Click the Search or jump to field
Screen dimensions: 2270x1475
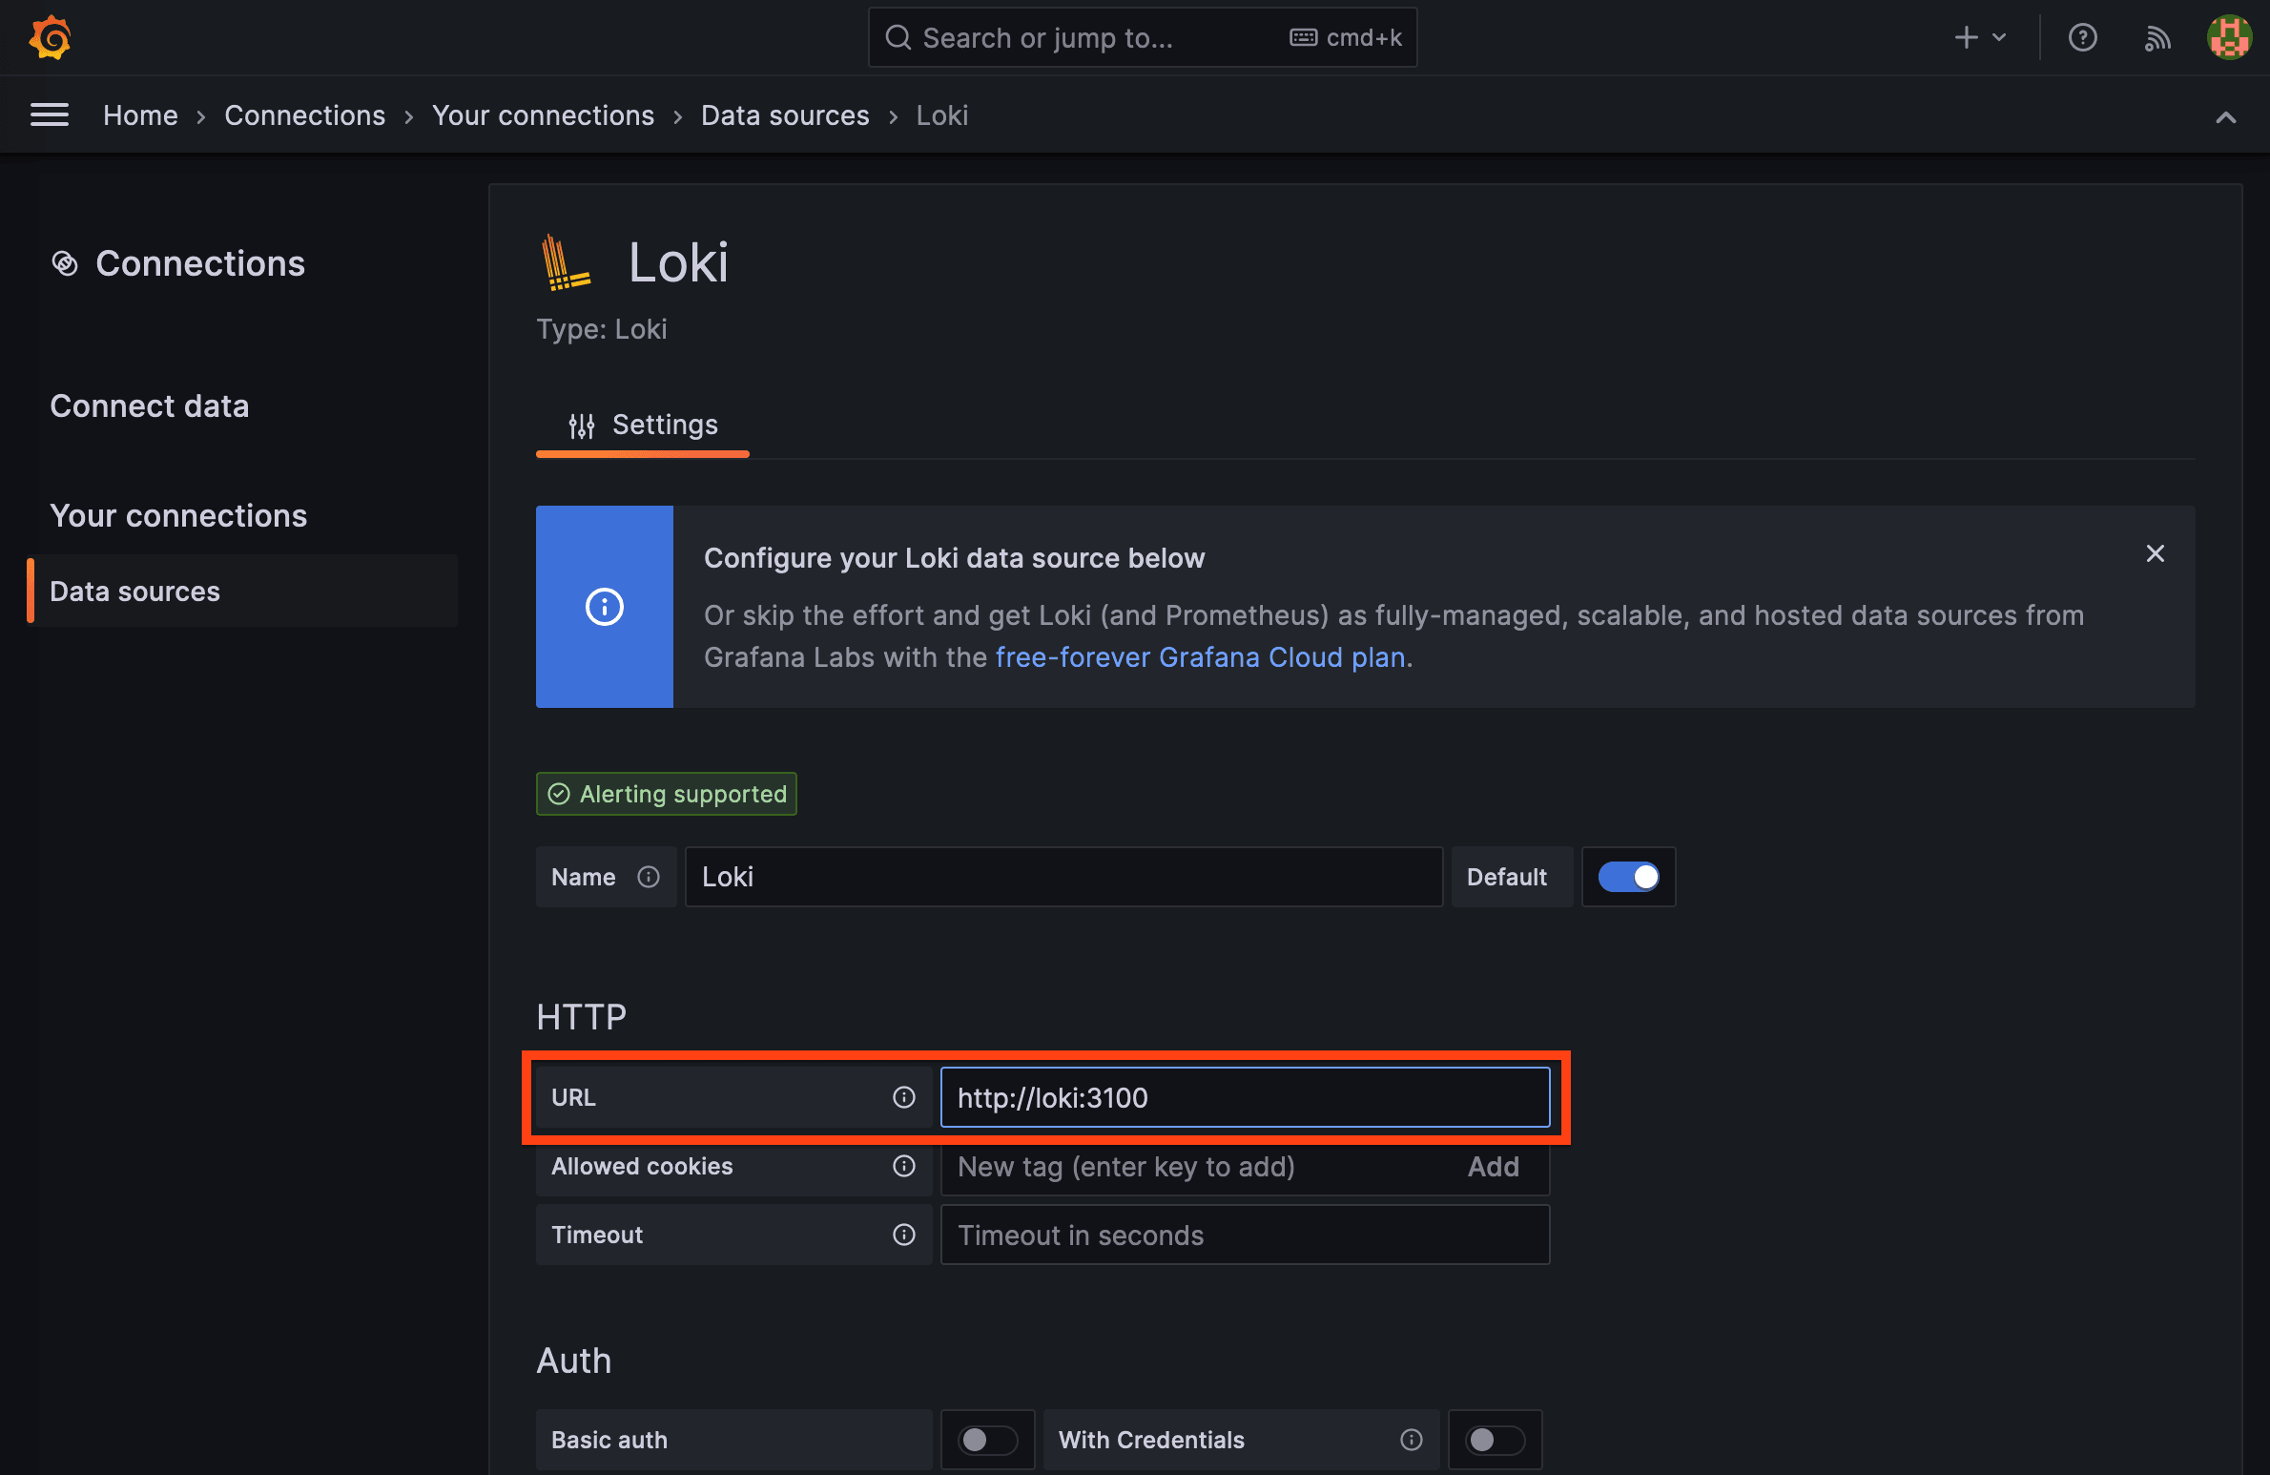[x=1143, y=38]
